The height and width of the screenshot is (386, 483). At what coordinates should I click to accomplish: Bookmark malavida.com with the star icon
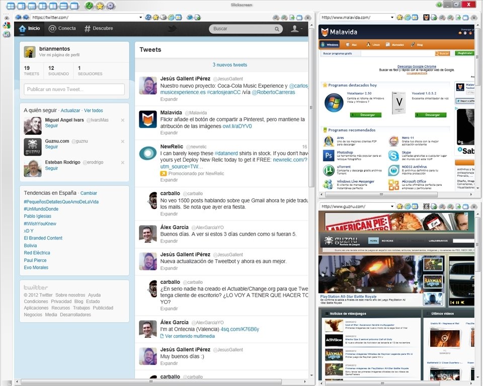(x=400, y=17)
